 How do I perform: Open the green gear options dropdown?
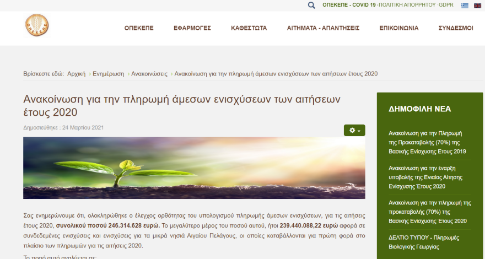[x=354, y=130]
